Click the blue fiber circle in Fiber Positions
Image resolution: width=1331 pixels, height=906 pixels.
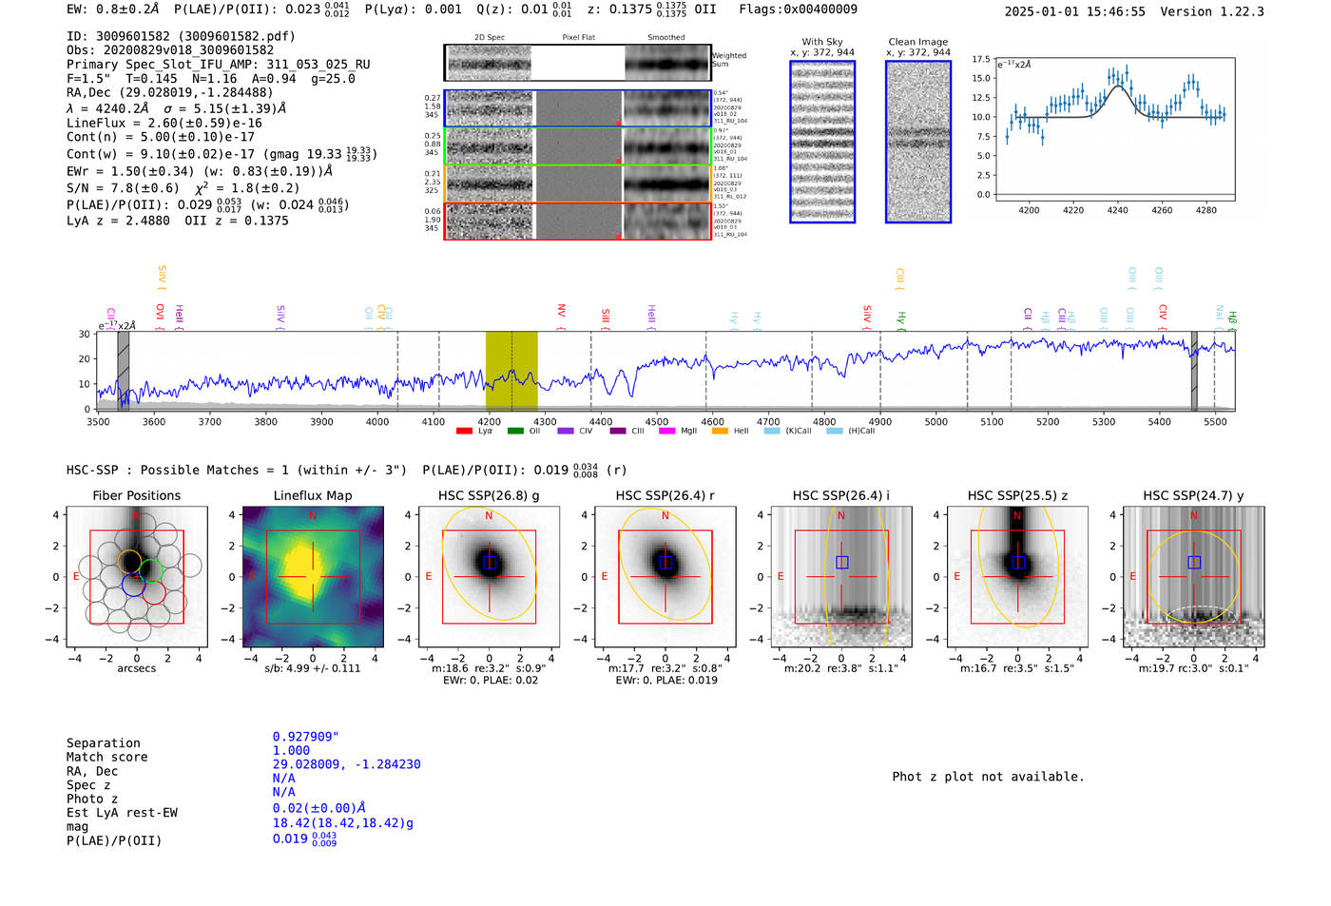[133, 585]
